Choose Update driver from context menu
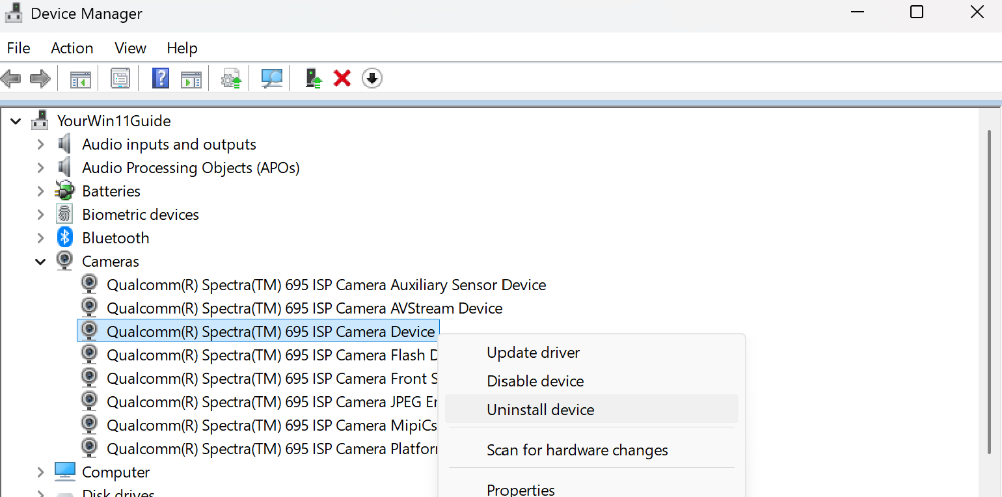Viewport: 1002px width, 497px height. (x=592, y=353)
